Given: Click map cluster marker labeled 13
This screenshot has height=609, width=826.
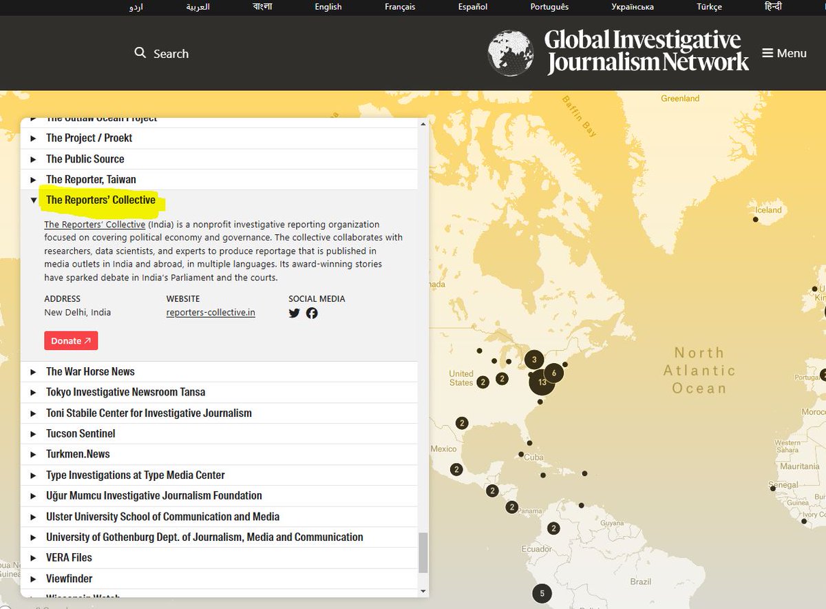Looking at the screenshot, I should pyautogui.click(x=542, y=382).
